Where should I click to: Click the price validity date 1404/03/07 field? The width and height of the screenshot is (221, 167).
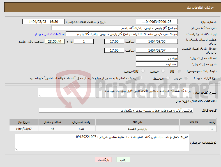coord(157,50)
